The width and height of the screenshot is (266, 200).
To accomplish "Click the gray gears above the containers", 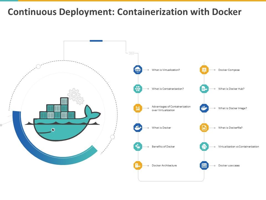I will tap(76, 96).
